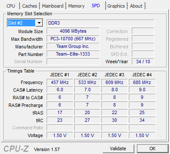Select tRAS value 20

87,112
